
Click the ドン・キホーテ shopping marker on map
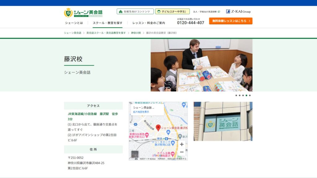coord(173,143)
